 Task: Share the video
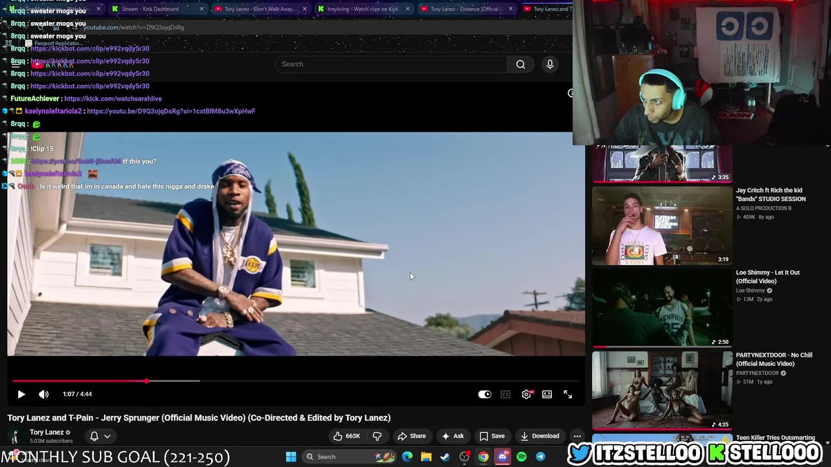(411, 436)
